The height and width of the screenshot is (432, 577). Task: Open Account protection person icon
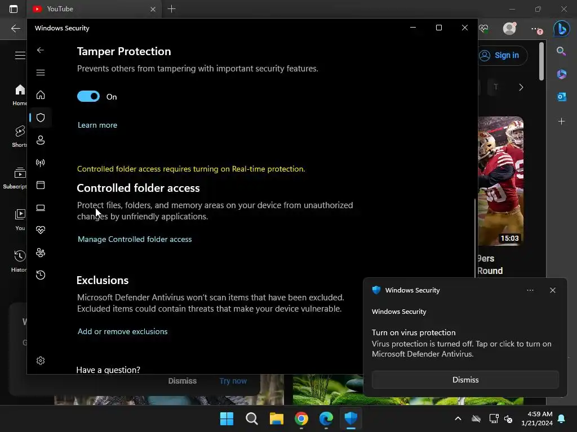pyautogui.click(x=41, y=140)
